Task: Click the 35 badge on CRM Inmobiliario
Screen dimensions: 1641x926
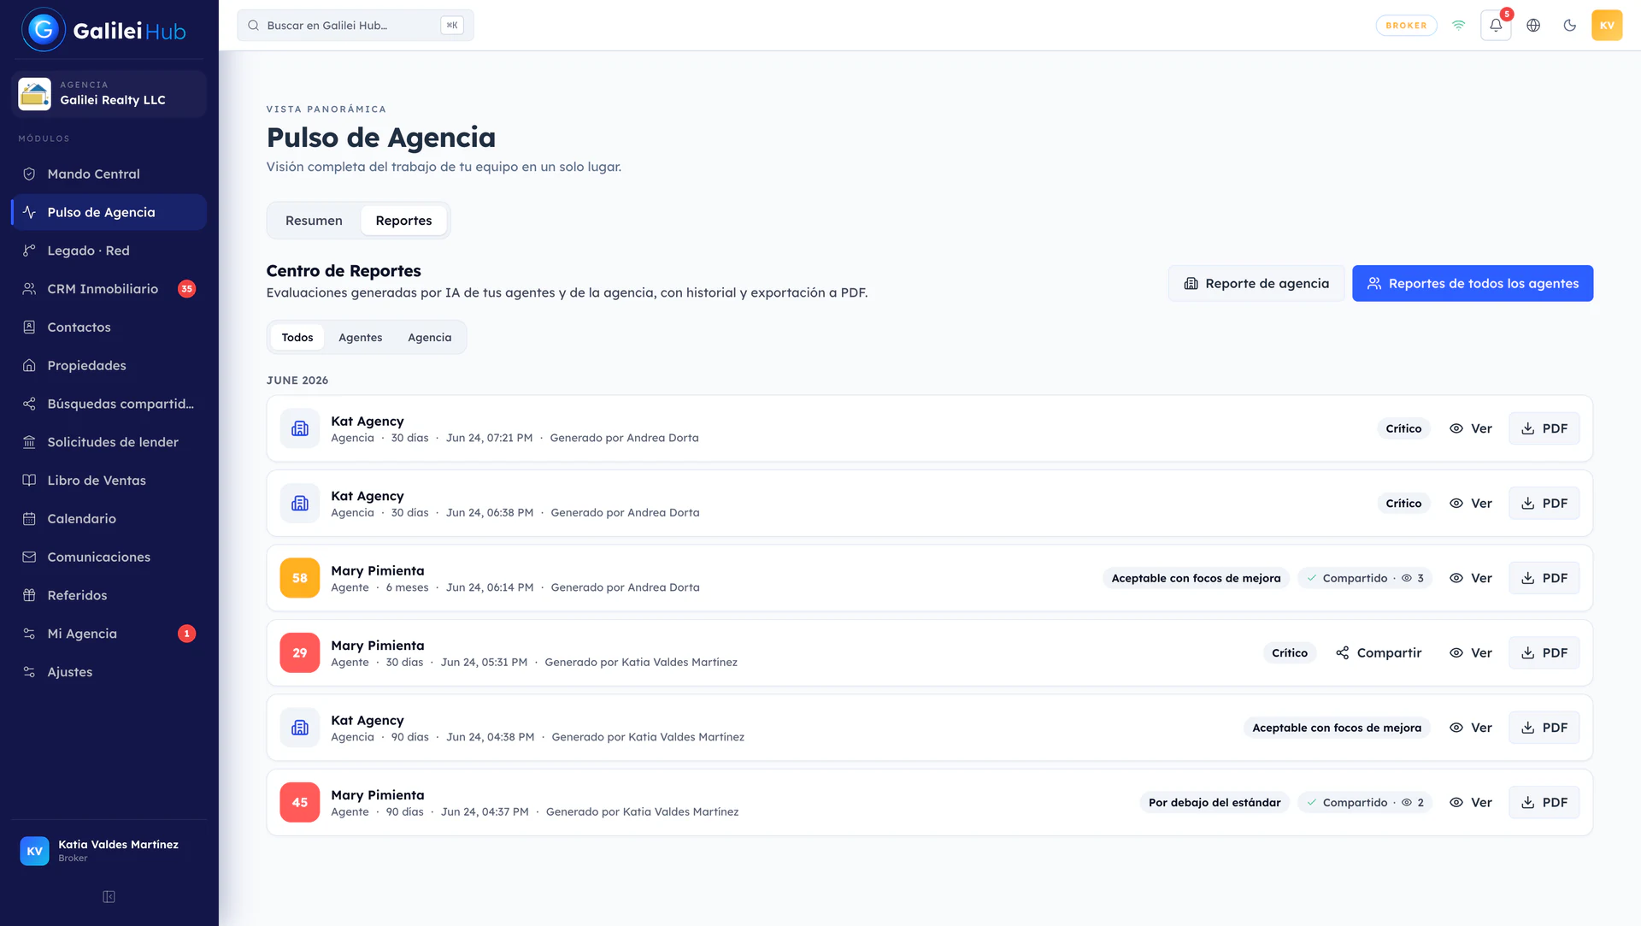Action: pos(186,289)
